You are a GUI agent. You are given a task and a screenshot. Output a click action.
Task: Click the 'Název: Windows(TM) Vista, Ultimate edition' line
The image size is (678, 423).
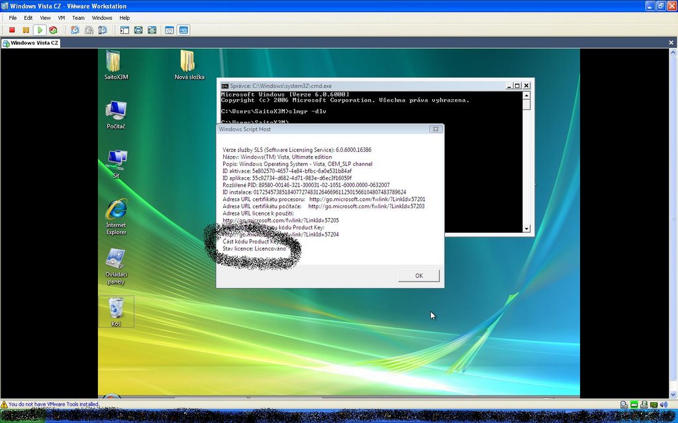point(277,157)
